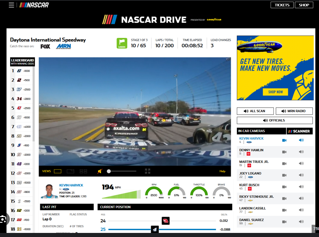Click the 194 MPH speed readout

(x=111, y=187)
